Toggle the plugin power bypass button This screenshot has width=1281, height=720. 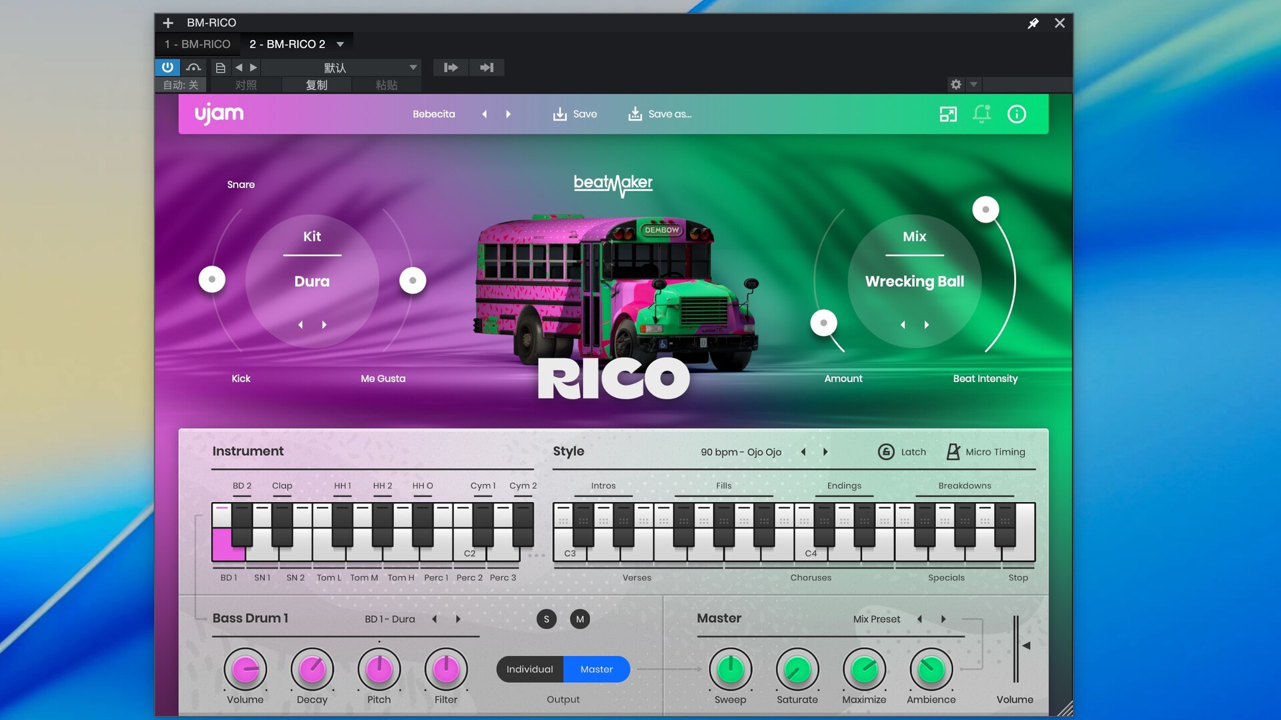pyautogui.click(x=167, y=67)
